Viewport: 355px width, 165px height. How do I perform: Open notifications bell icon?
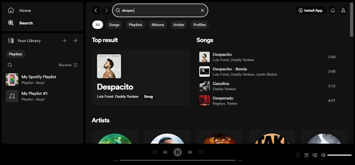332,10
